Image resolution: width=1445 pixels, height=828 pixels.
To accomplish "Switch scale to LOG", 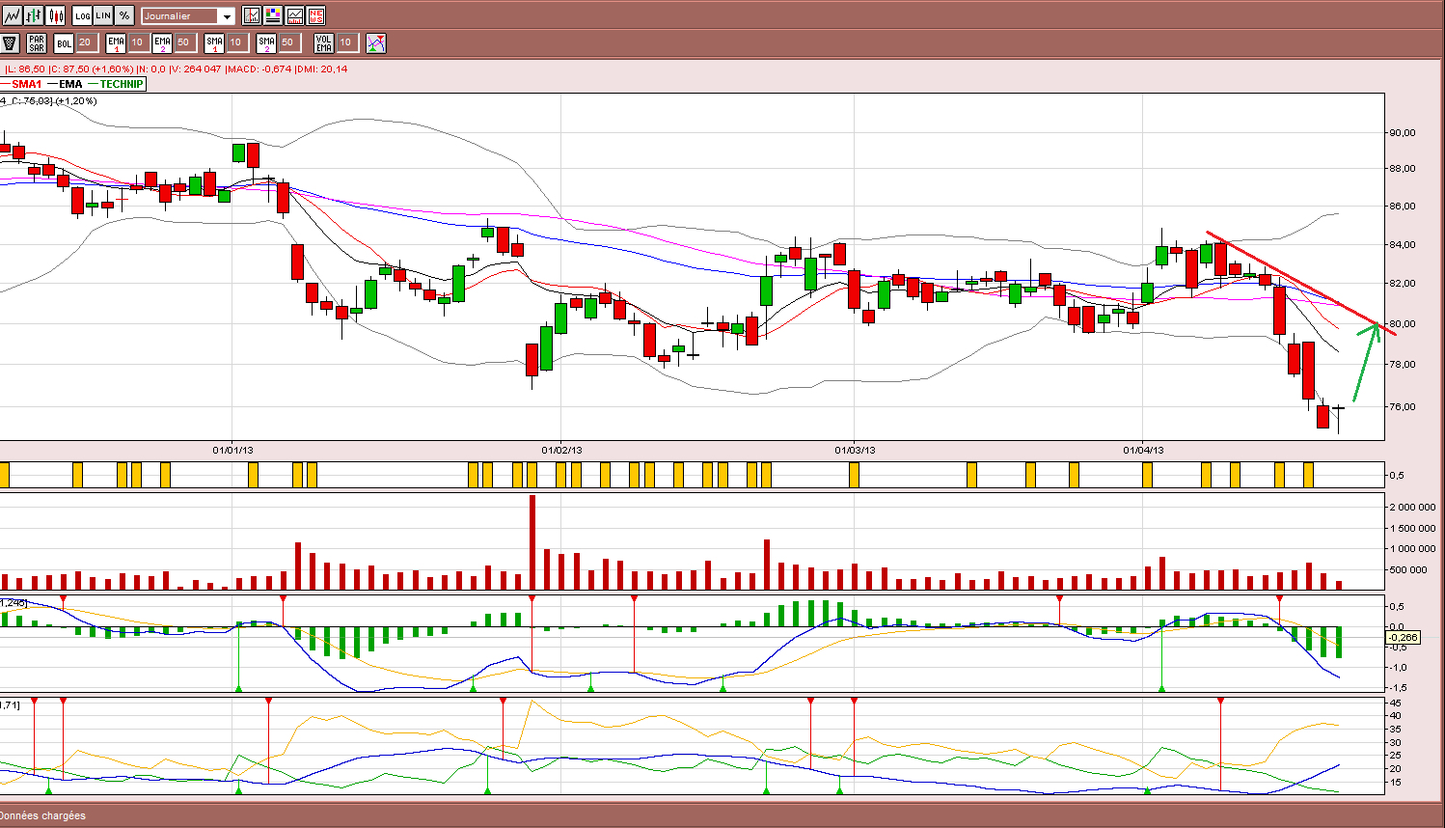I will click(x=82, y=15).
